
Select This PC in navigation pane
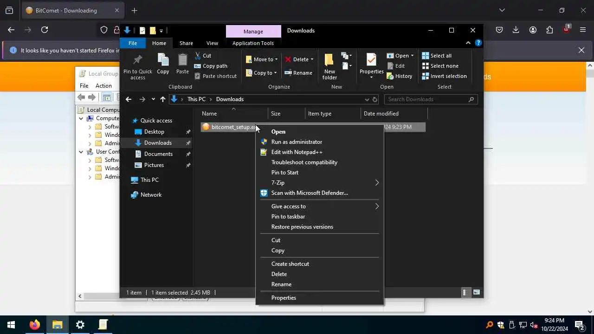[149, 180]
